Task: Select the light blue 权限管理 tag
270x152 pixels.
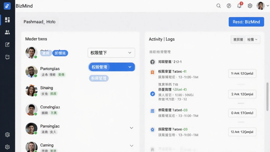Action: tap(99, 78)
